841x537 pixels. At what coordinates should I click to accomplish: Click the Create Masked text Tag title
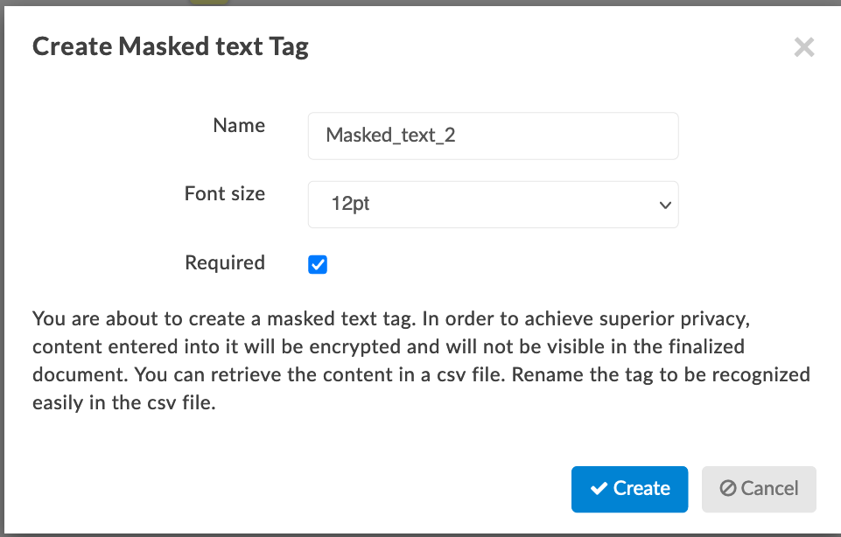tap(171, 46)
